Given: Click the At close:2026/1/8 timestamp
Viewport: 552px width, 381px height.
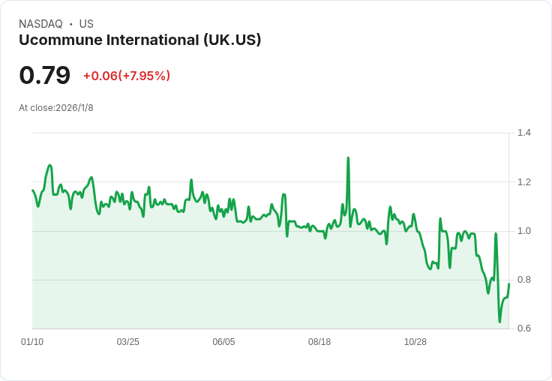Looking at the screenshot, I should point(56,108).
